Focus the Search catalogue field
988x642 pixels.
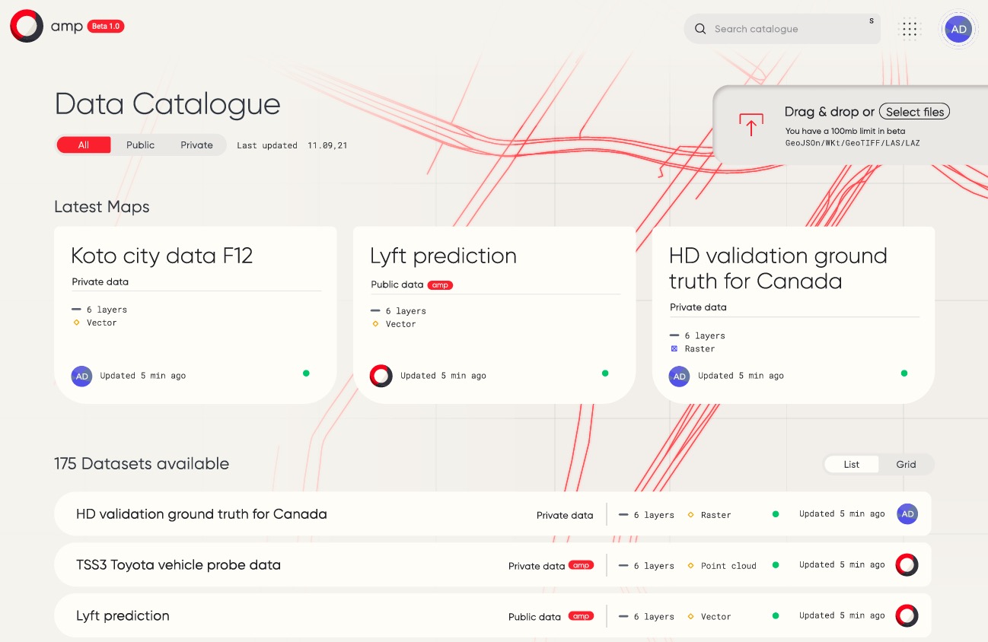(784, 29)
